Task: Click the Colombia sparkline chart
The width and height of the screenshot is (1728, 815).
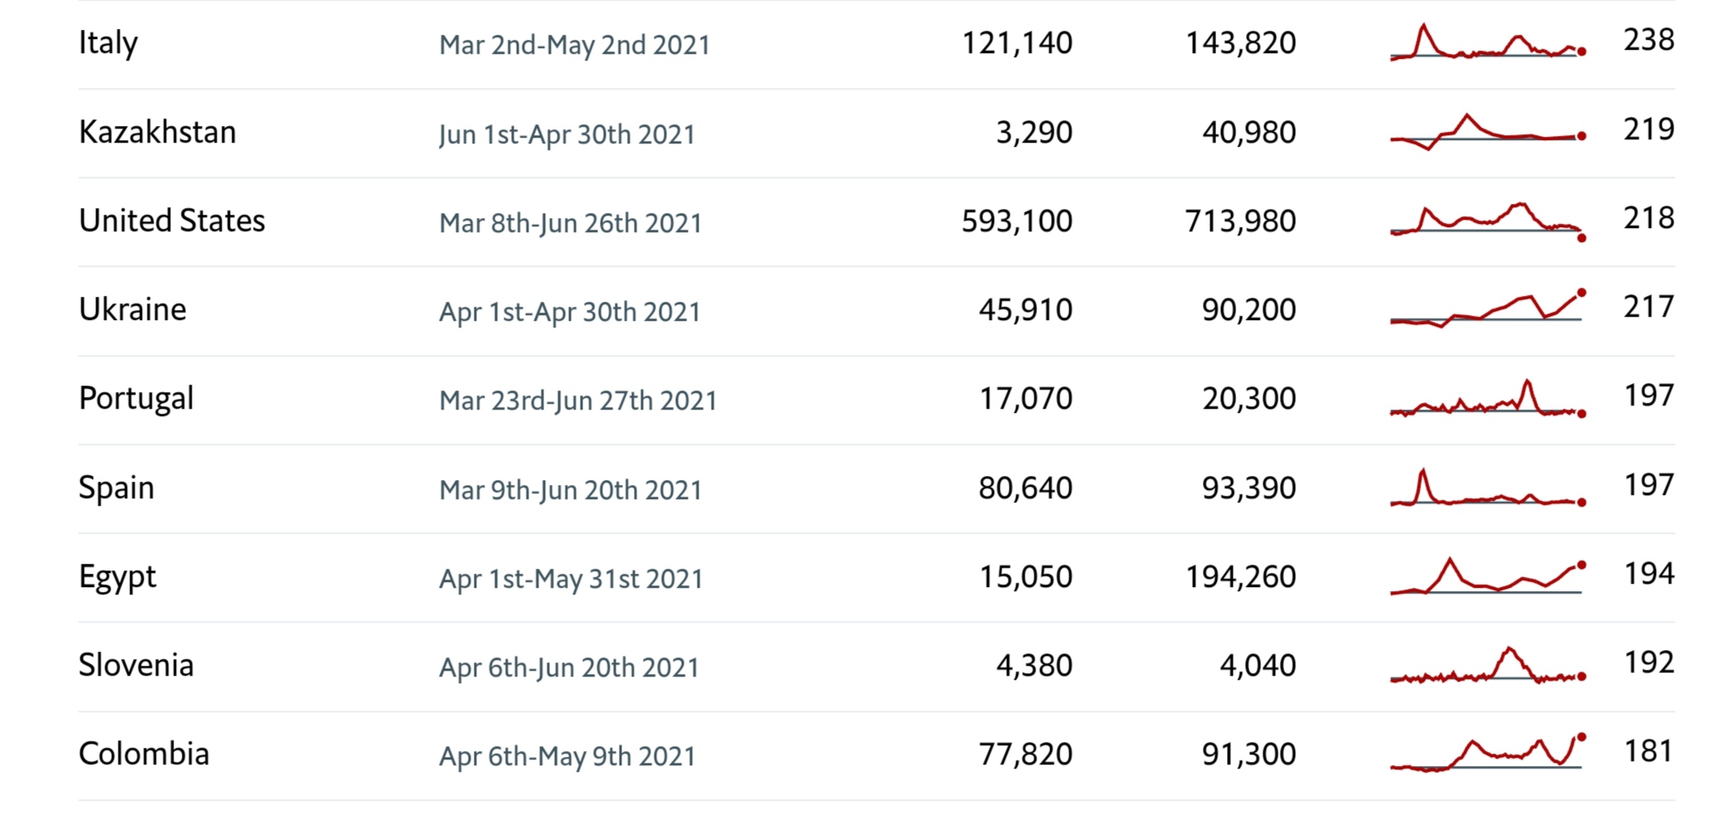Action: [x=1487, y=754]
